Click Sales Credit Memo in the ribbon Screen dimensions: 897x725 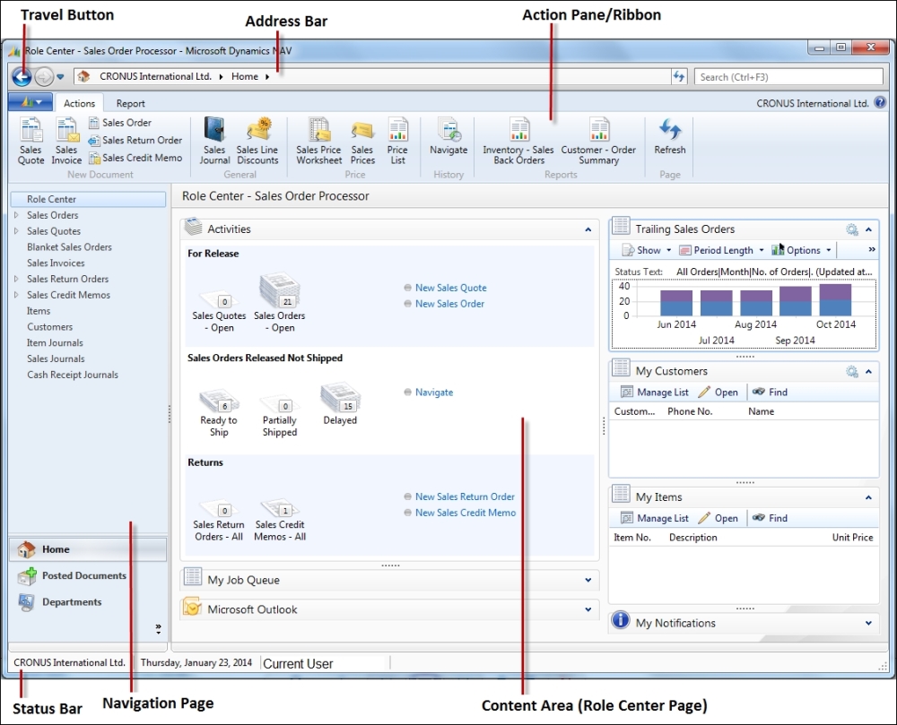click(x=135, y=159)
